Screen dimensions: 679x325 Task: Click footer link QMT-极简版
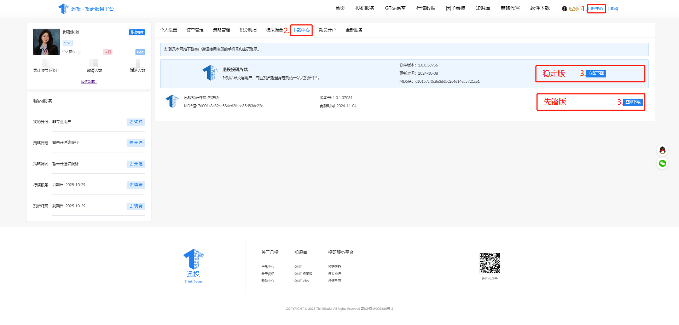point(303,274)
